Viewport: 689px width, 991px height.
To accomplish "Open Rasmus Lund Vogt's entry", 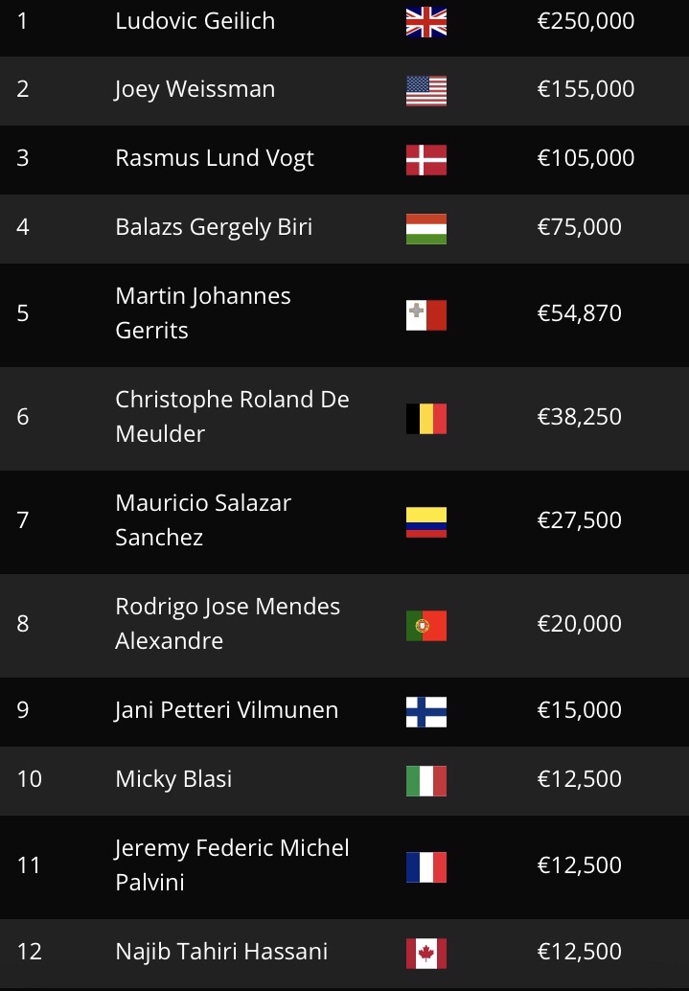I will point(215,158).
